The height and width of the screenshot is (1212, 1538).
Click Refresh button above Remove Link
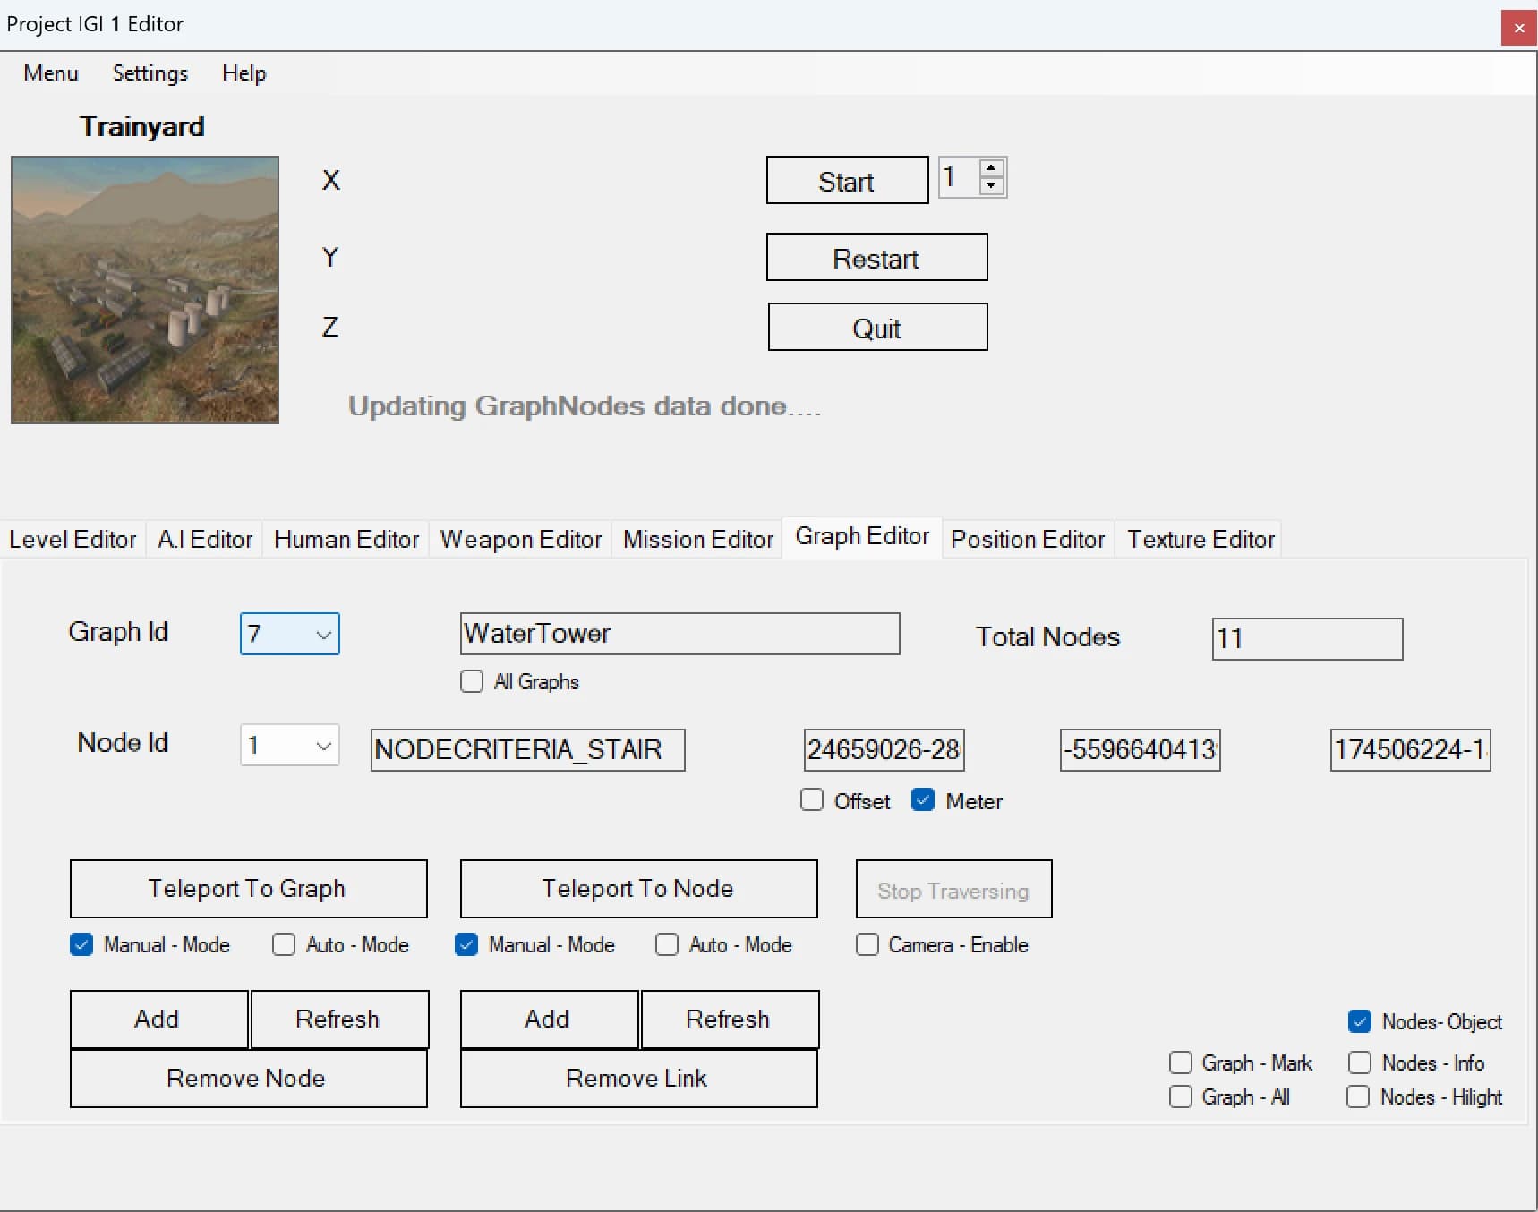point(730,1019)
